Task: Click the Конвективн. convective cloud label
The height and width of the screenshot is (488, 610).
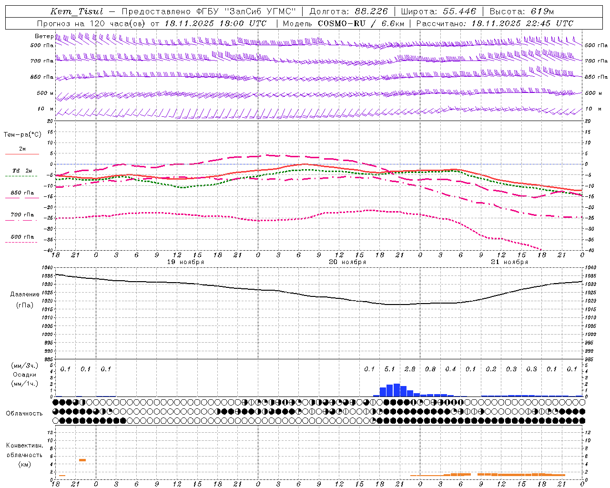Action: pos(25,446)
